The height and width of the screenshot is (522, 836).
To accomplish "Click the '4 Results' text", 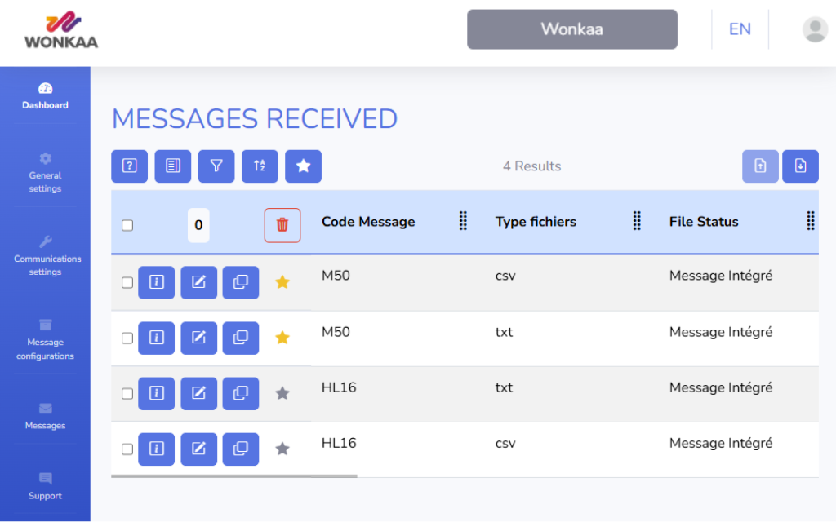I will click(x=532, y=166).
